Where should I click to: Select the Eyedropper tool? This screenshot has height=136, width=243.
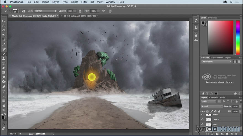(x=4, y=45)
